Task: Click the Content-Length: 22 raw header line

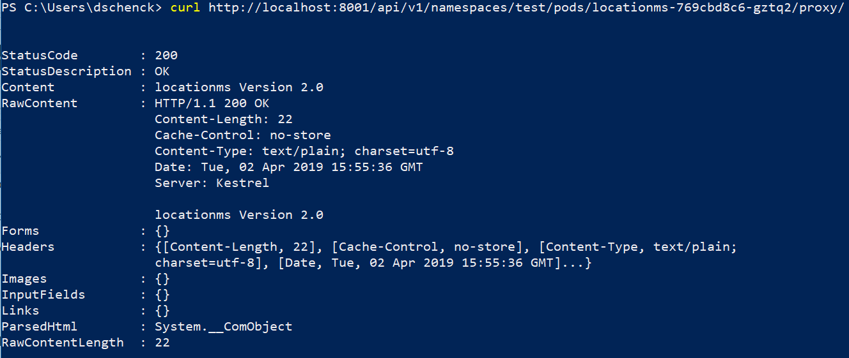Action: coord(223,119)
